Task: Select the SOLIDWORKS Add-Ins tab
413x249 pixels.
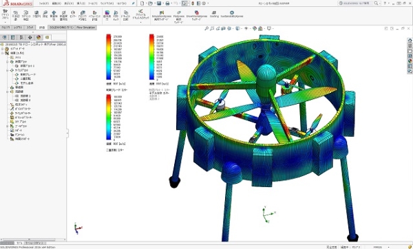Action: pyautogui.click(x=62, y=28)
